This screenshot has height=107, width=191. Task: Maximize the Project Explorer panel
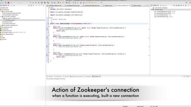point(44,5)
